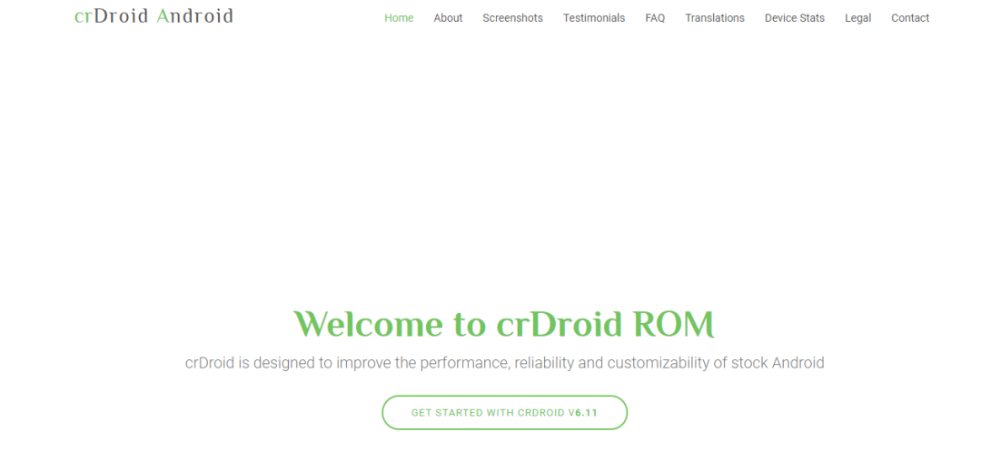The width and height of the screenshot is (981, 461).
Task: View the Testimonials section
Action: click(x=594, y=18)
